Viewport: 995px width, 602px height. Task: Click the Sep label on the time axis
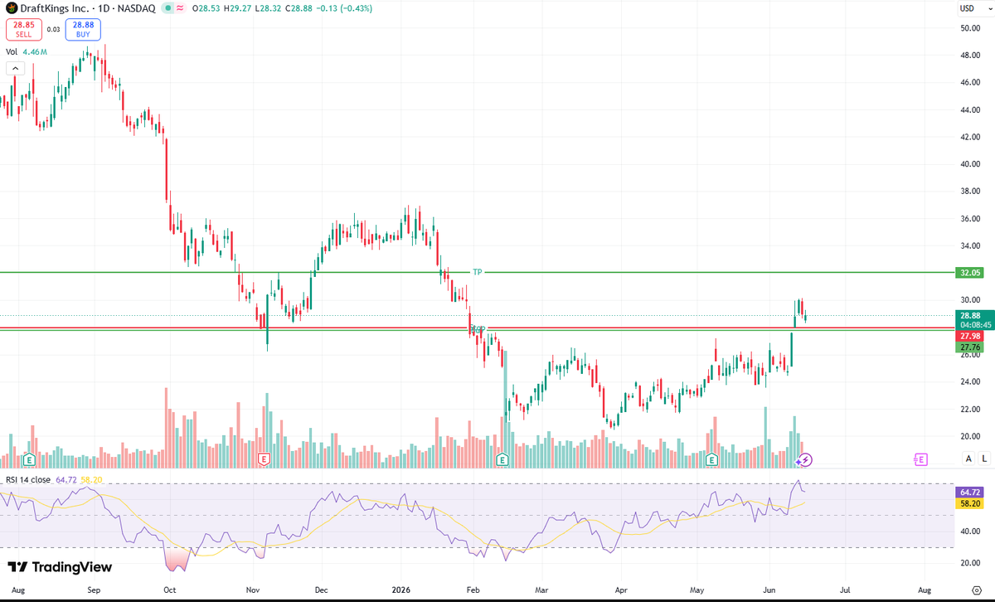click(x=94, y=589)
